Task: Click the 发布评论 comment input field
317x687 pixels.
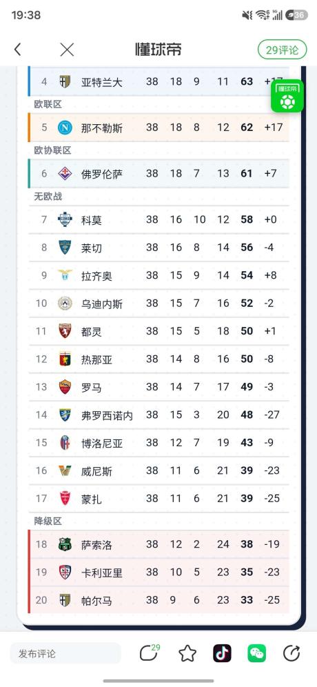Action: (65, 654)
